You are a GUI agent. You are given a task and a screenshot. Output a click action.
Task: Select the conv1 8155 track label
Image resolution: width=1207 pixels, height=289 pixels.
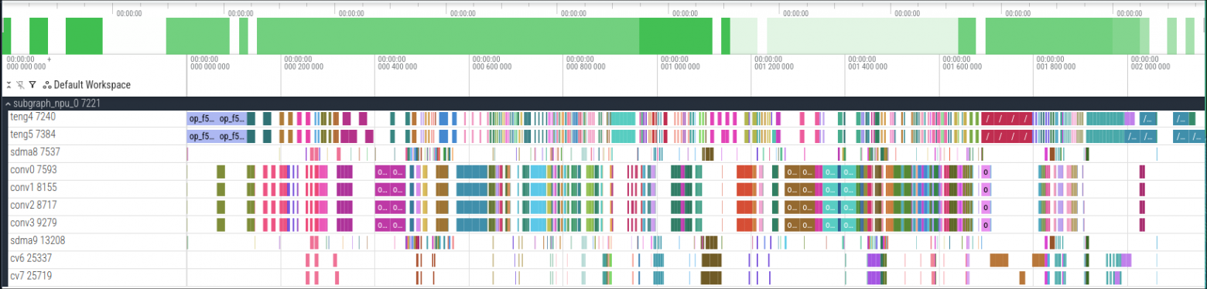click(x=33, y=188)
